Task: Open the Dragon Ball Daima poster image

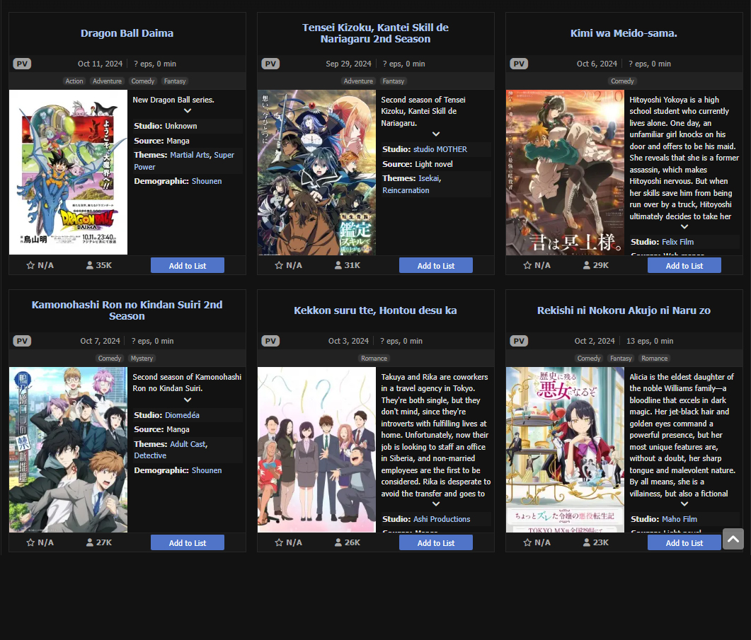Action: click(x=68, y=173)
